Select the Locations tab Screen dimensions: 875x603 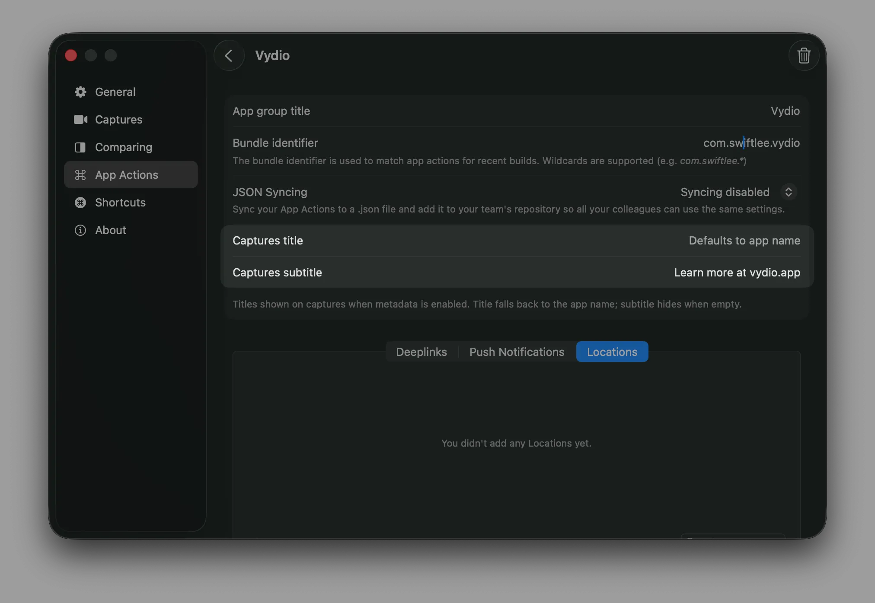tap(612, 352)
